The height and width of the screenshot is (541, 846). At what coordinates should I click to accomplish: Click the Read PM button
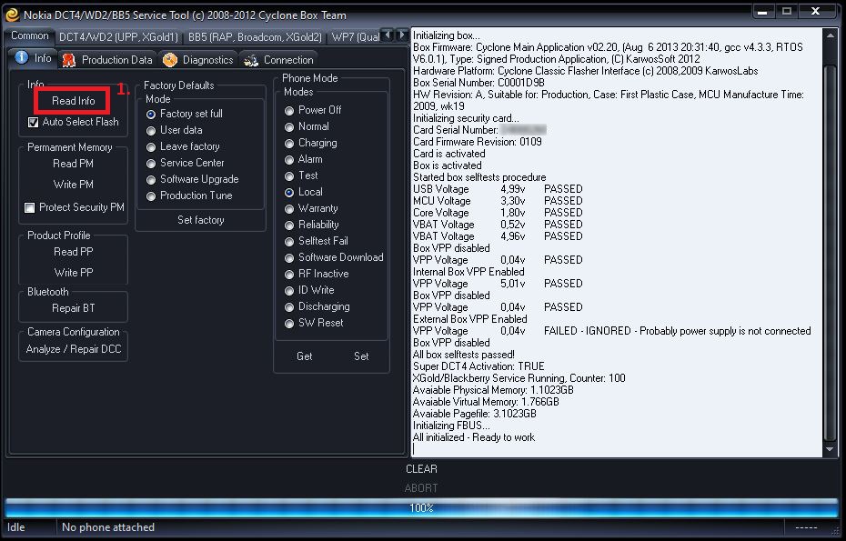73,164
